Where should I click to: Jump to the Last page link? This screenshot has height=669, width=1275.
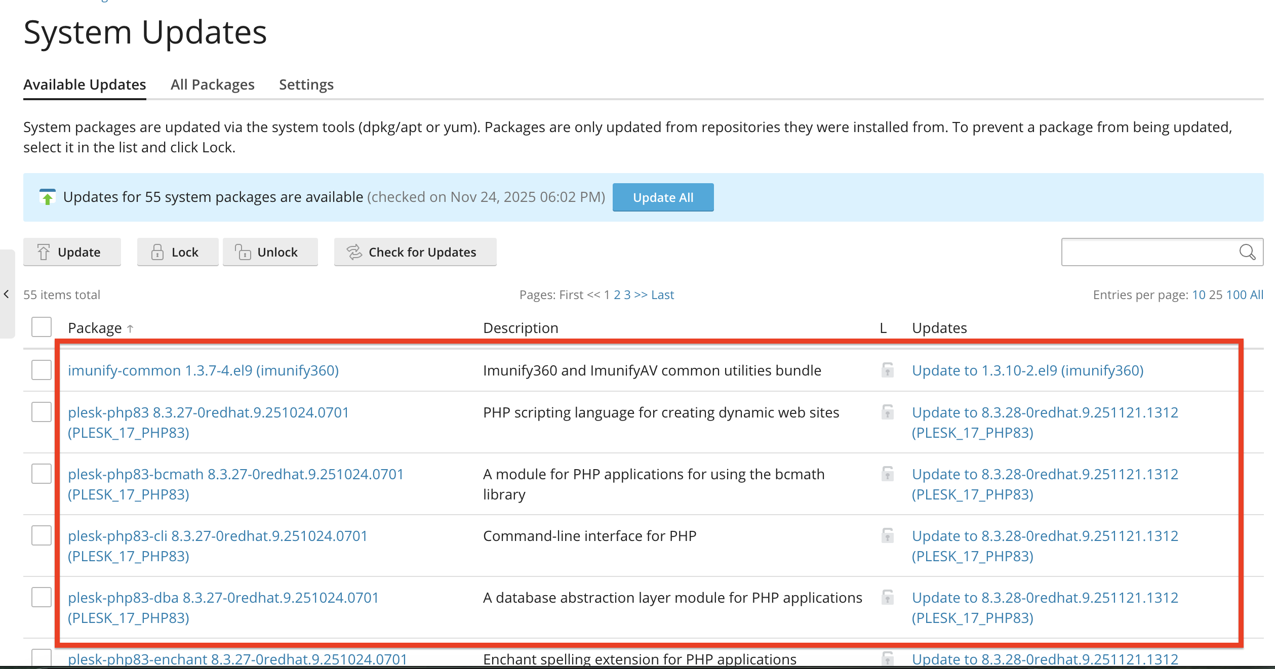pyautogui.click(x=662, y=295)
